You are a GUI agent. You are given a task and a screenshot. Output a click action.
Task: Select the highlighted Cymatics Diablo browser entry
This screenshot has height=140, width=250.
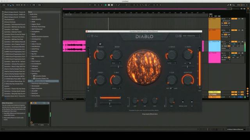(43, 81)
